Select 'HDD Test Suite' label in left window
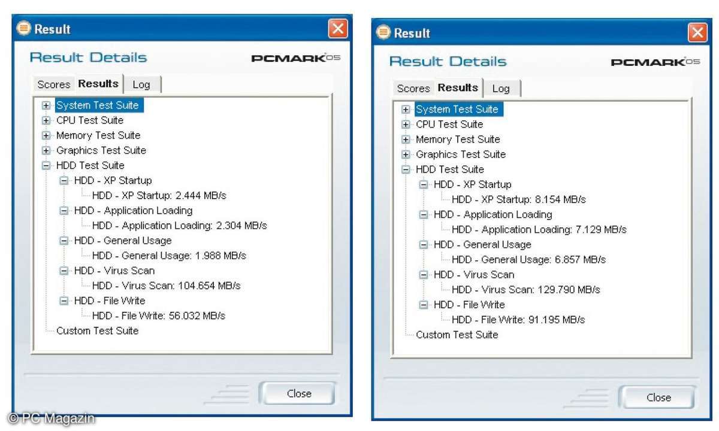 tap(90, 165)
